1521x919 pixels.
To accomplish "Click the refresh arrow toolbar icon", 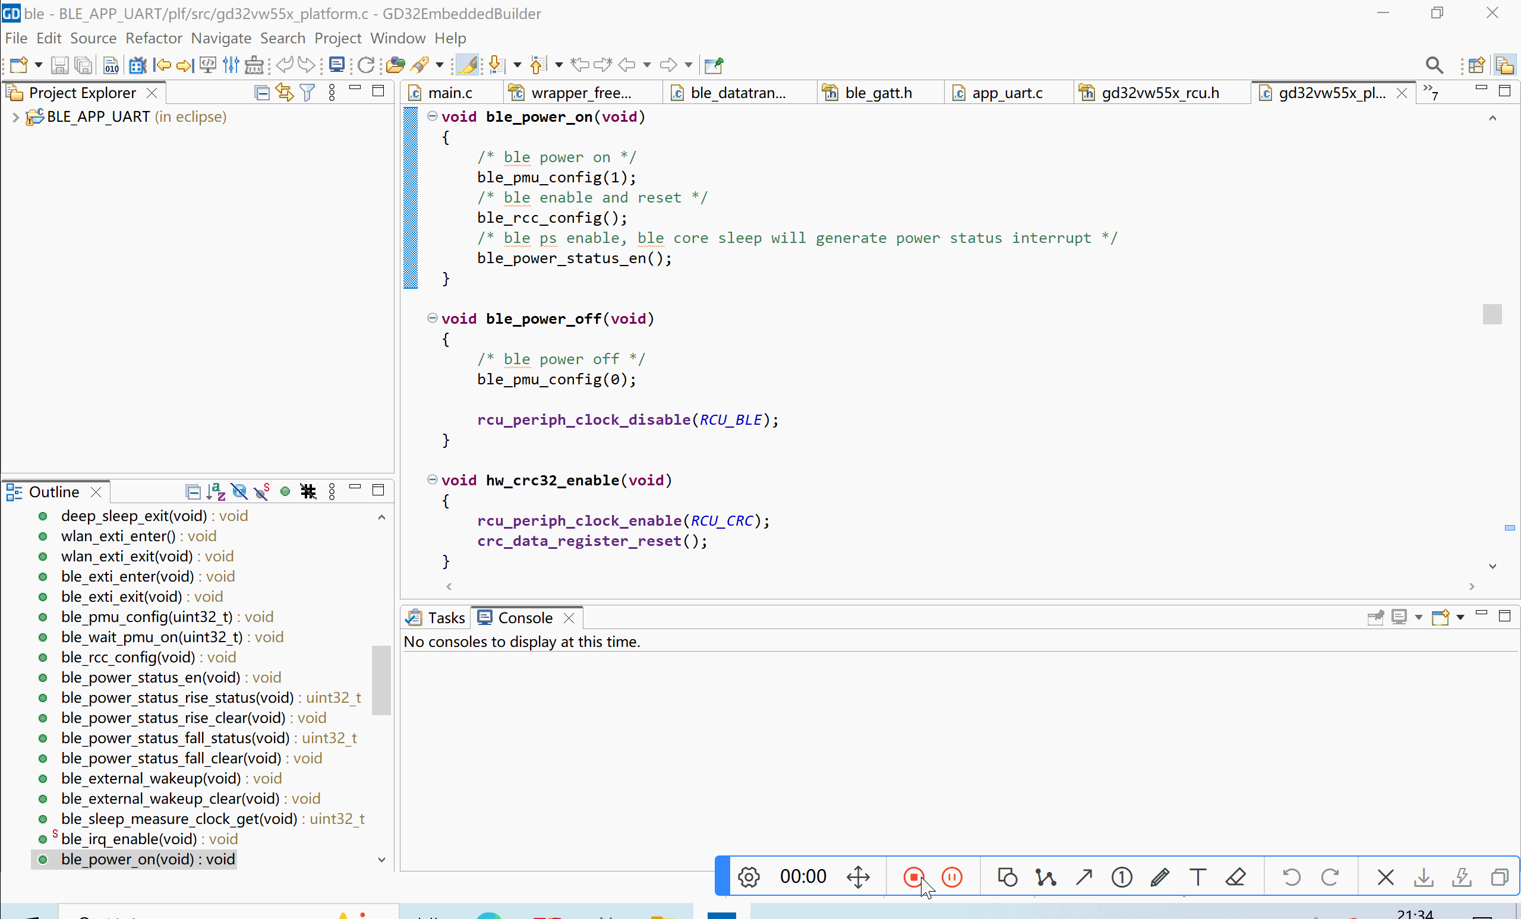I will (366, 65).
